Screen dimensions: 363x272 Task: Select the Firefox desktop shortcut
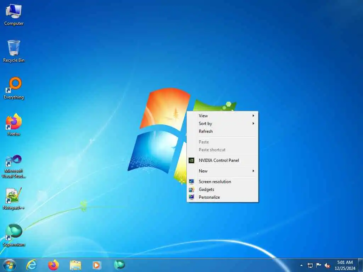[x=14, y=125]
